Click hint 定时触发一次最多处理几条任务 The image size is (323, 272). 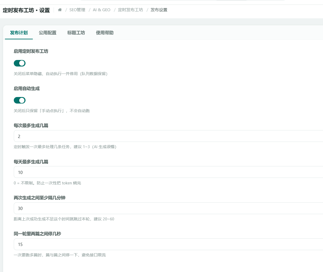click(65, 147)
